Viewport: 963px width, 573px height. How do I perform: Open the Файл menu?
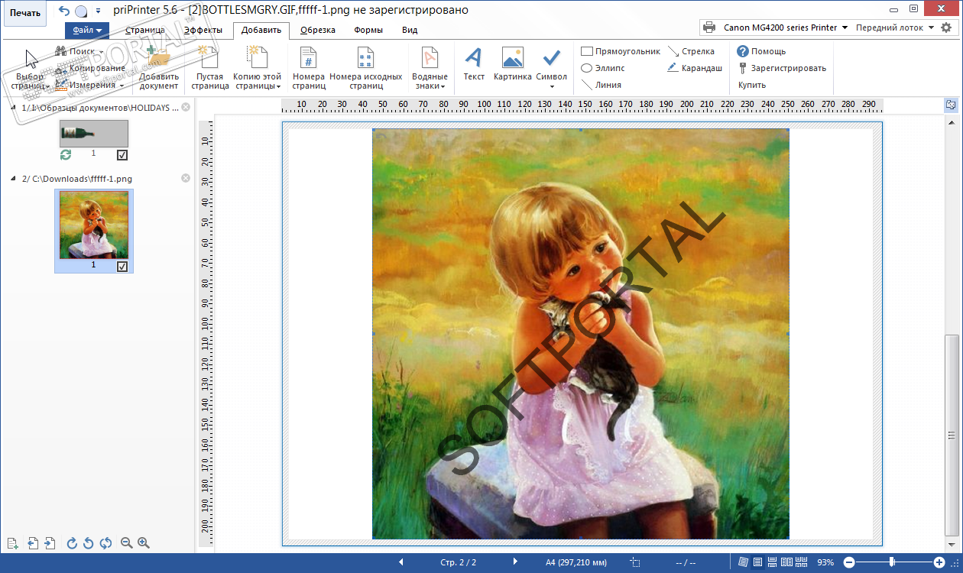[x=87, y=31]
